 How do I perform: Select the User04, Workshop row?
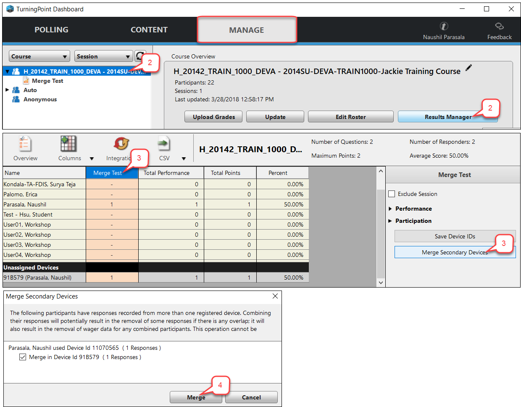tap(156, 255)
